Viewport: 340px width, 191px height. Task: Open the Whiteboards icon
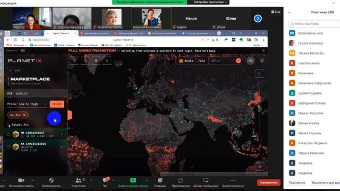point(206,180)
